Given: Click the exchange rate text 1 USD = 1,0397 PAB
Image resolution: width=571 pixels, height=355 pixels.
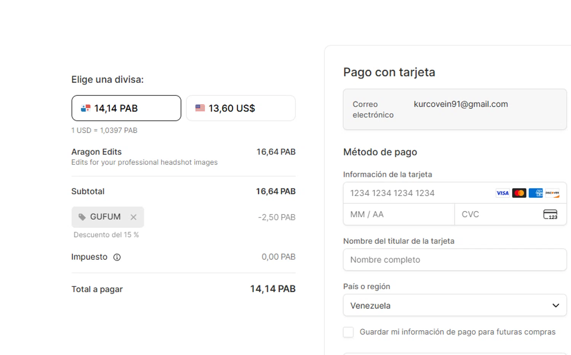Looking at the screenshot, I should (104, 131).
